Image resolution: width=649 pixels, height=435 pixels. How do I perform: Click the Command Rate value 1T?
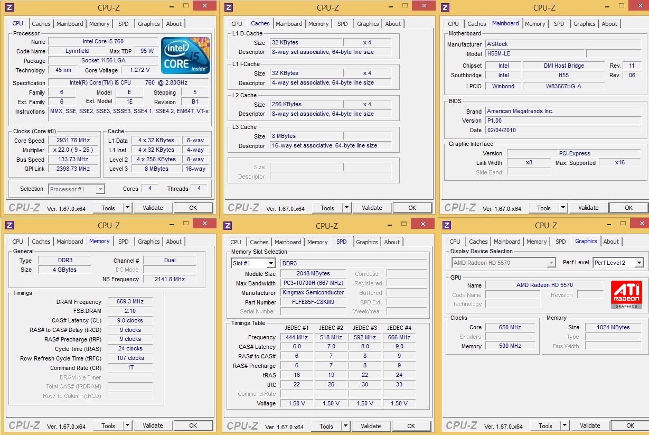click(130, 368)
